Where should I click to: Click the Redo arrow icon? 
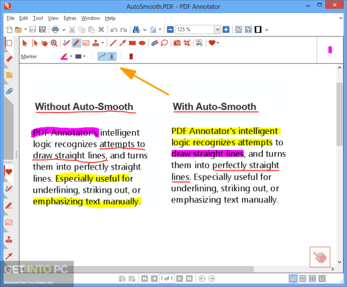(123, 30)
